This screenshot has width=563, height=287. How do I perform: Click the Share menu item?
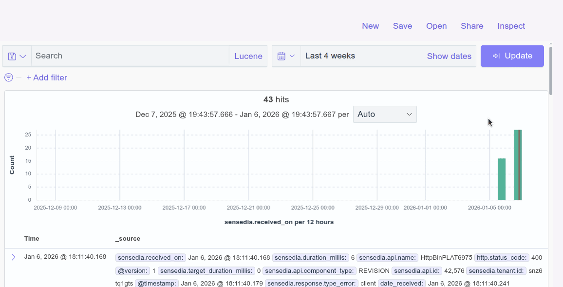coord(472,26)
